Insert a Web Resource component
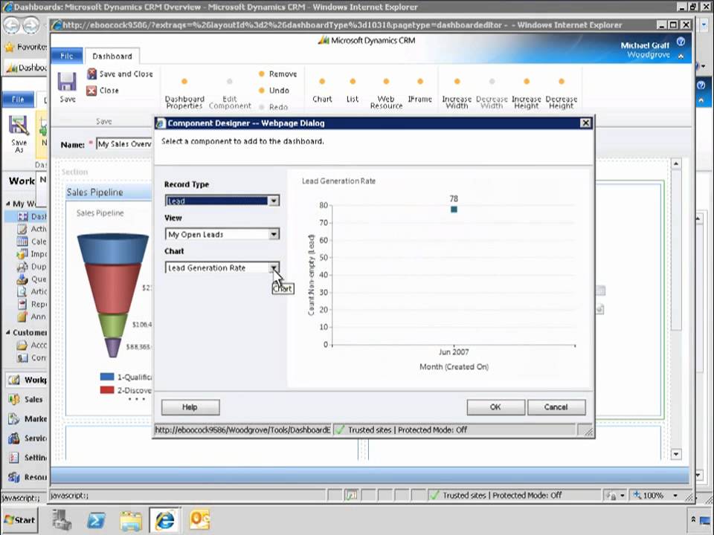 [x=386, y=94]
